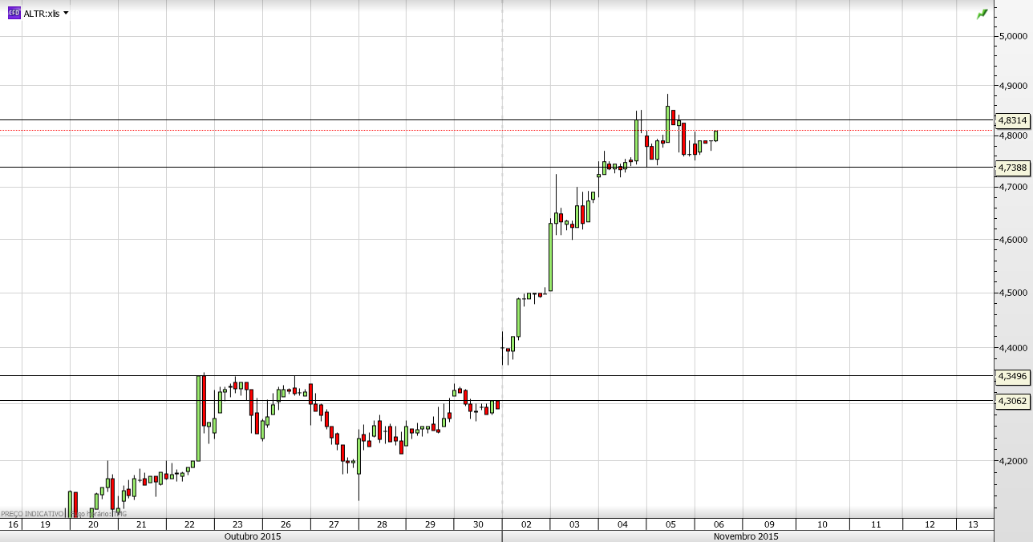Screen dimensions: 1033x542
Task: Click the Outubro 2015 month label
Action: (253, 536)
